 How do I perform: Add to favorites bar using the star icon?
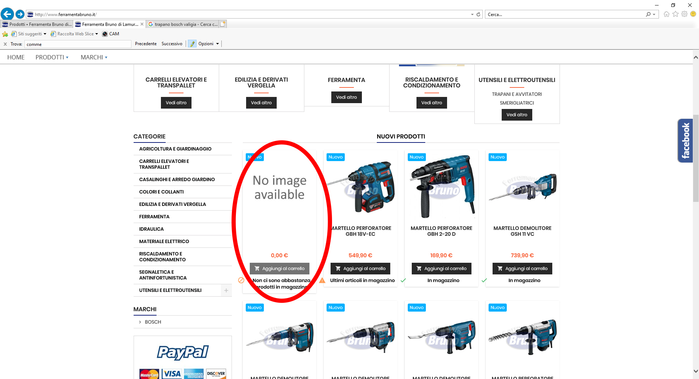coord(5,34)
